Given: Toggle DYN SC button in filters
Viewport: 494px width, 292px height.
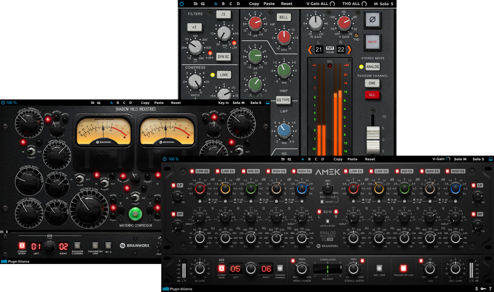Looking at the screenshot, I should coord(223,57).
